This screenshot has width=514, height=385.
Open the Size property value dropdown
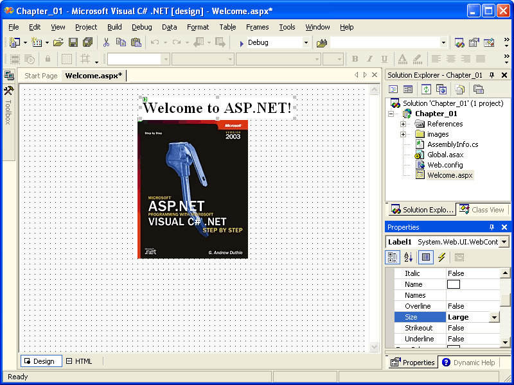pyautogui.click(x=494, y=317)
